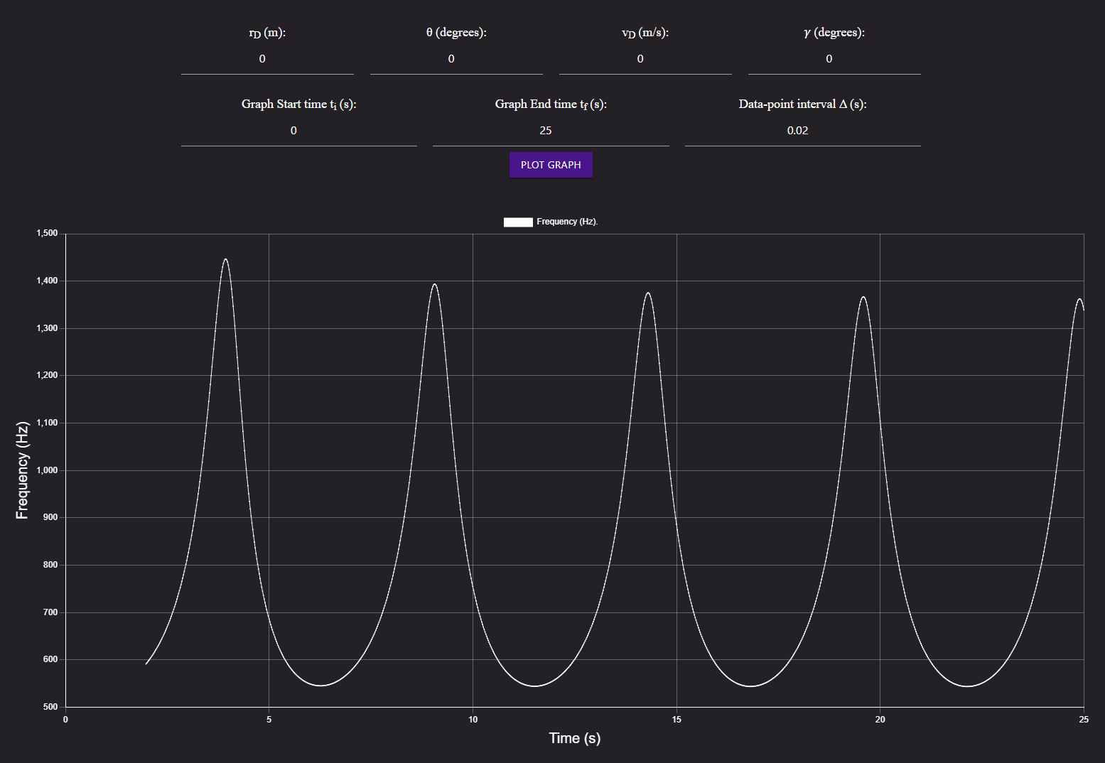Click the Graph End time label
1105x763 pixels.
coord(551,104)
